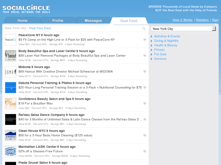Viewport: 221px width, 165px height.
Task: Open PeaceCore NY deal title
Action: tap(29, 35)
